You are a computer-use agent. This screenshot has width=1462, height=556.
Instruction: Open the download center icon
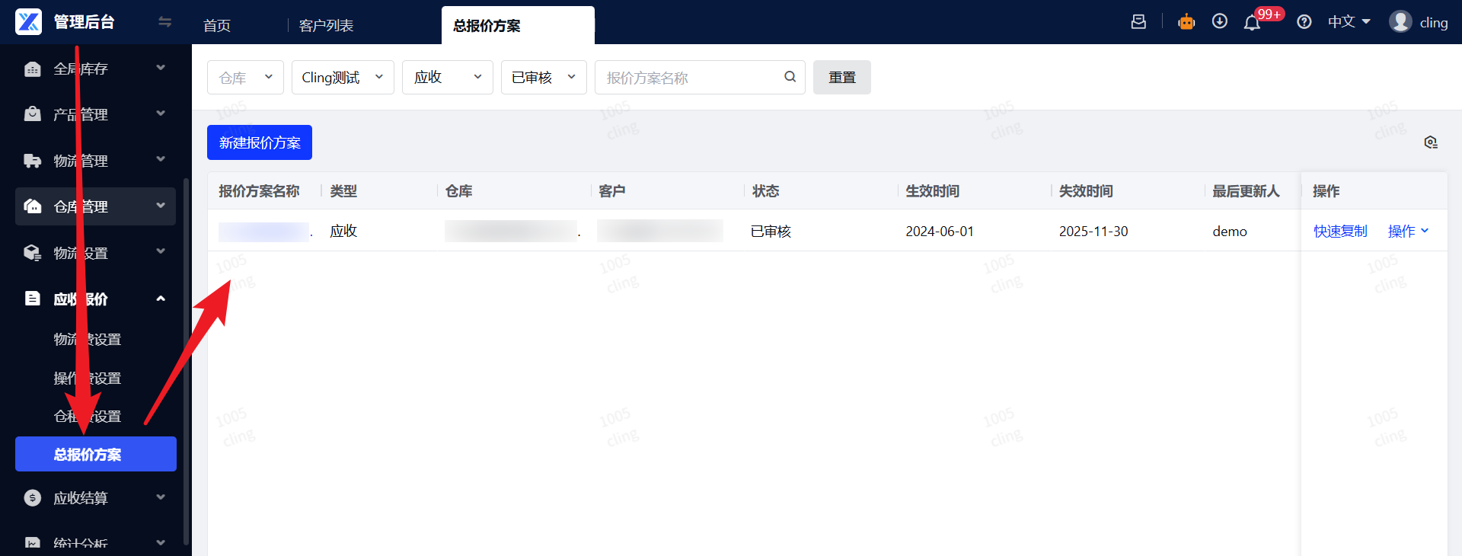pos(1220,21)
